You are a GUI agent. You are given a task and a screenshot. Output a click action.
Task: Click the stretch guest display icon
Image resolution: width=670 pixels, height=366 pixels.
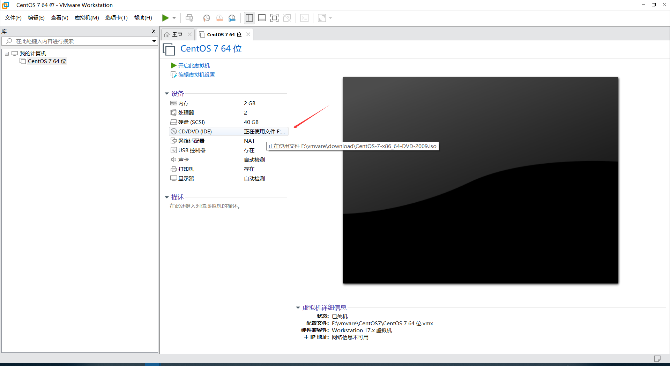pos(322,18)
